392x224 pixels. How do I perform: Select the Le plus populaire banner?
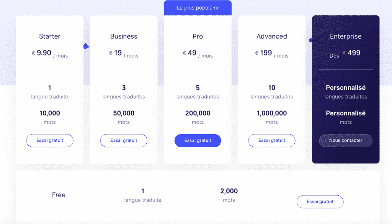pos(198,7)
